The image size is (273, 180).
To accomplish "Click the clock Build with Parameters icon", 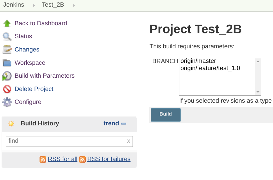I will 7,76.
